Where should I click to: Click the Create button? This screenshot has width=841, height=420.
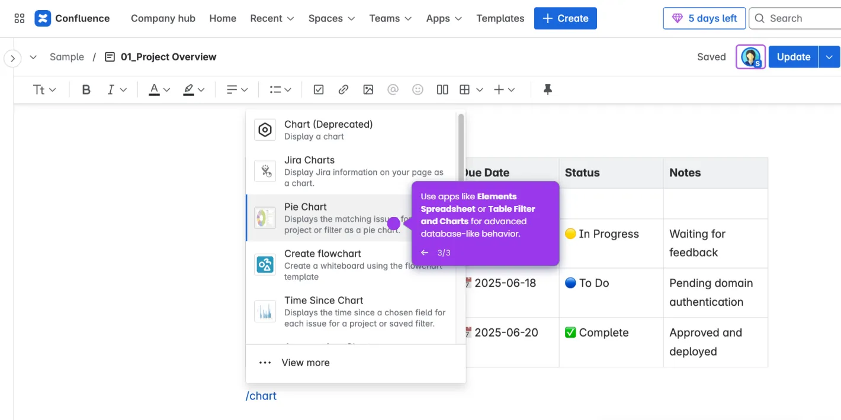[x=565, y=18]
